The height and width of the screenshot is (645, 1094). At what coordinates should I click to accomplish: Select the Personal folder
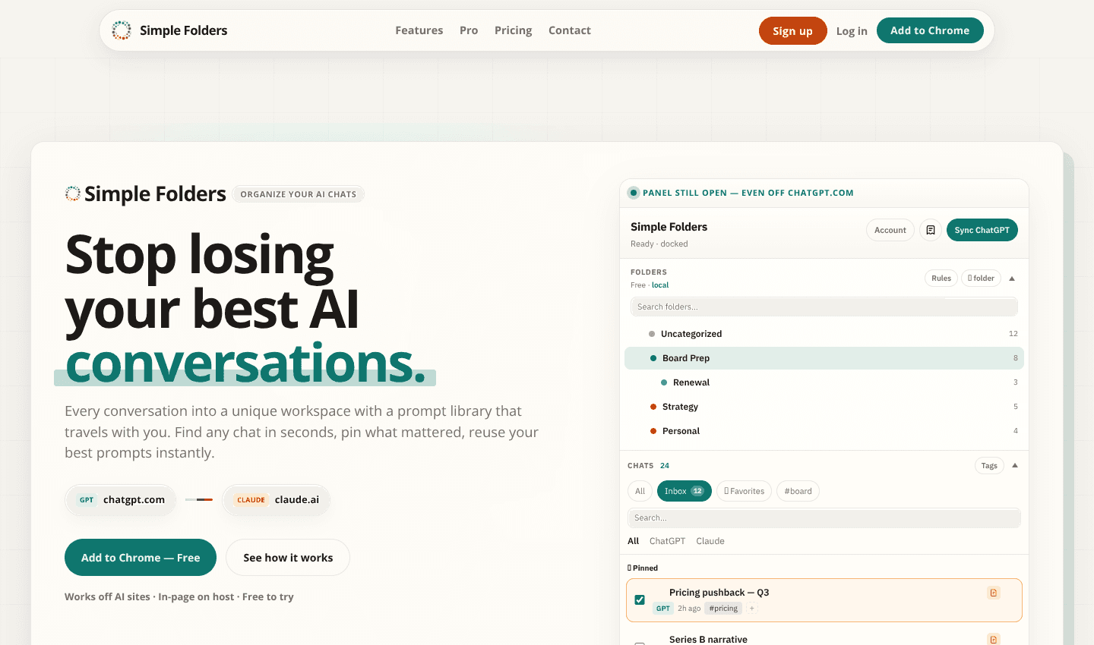(824, 431)
